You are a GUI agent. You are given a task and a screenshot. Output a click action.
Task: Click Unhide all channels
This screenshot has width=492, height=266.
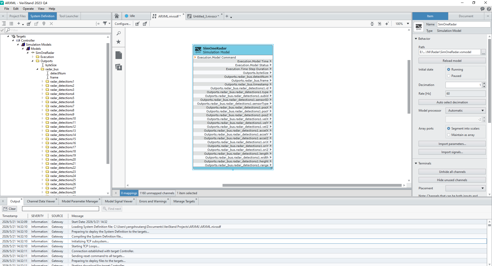(x=452, y=172)
